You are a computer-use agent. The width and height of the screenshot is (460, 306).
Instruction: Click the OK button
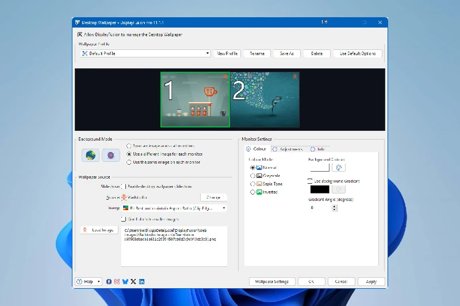click(311, 281)
